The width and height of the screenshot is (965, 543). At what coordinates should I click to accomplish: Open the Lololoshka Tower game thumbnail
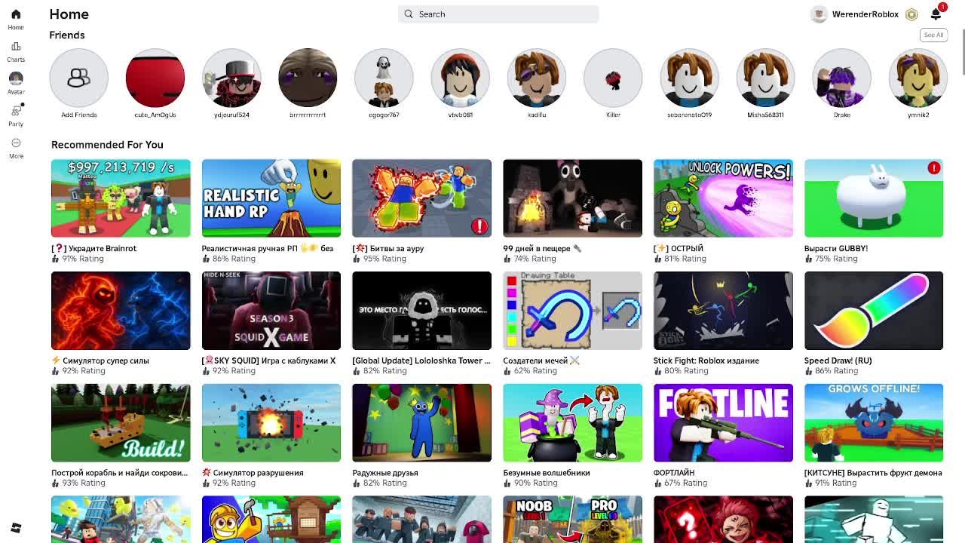tap(421, 310)
